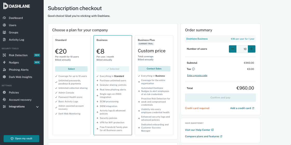Click the Dark Web Insights icon

click(x=4, y=77)
